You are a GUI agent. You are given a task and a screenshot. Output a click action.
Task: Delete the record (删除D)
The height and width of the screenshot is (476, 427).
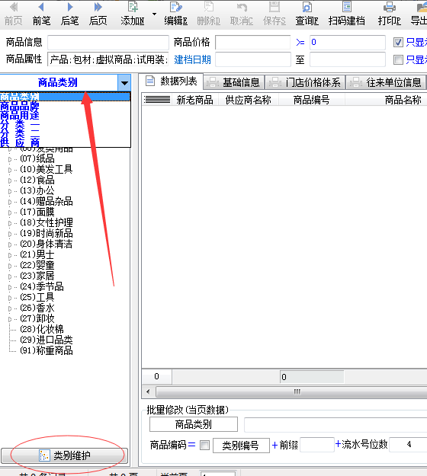(x=208, y=14)
